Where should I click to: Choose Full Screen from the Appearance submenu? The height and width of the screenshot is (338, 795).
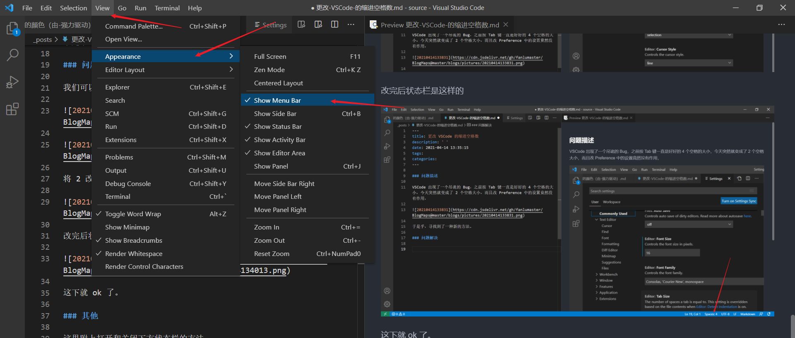tap(307, 56)
